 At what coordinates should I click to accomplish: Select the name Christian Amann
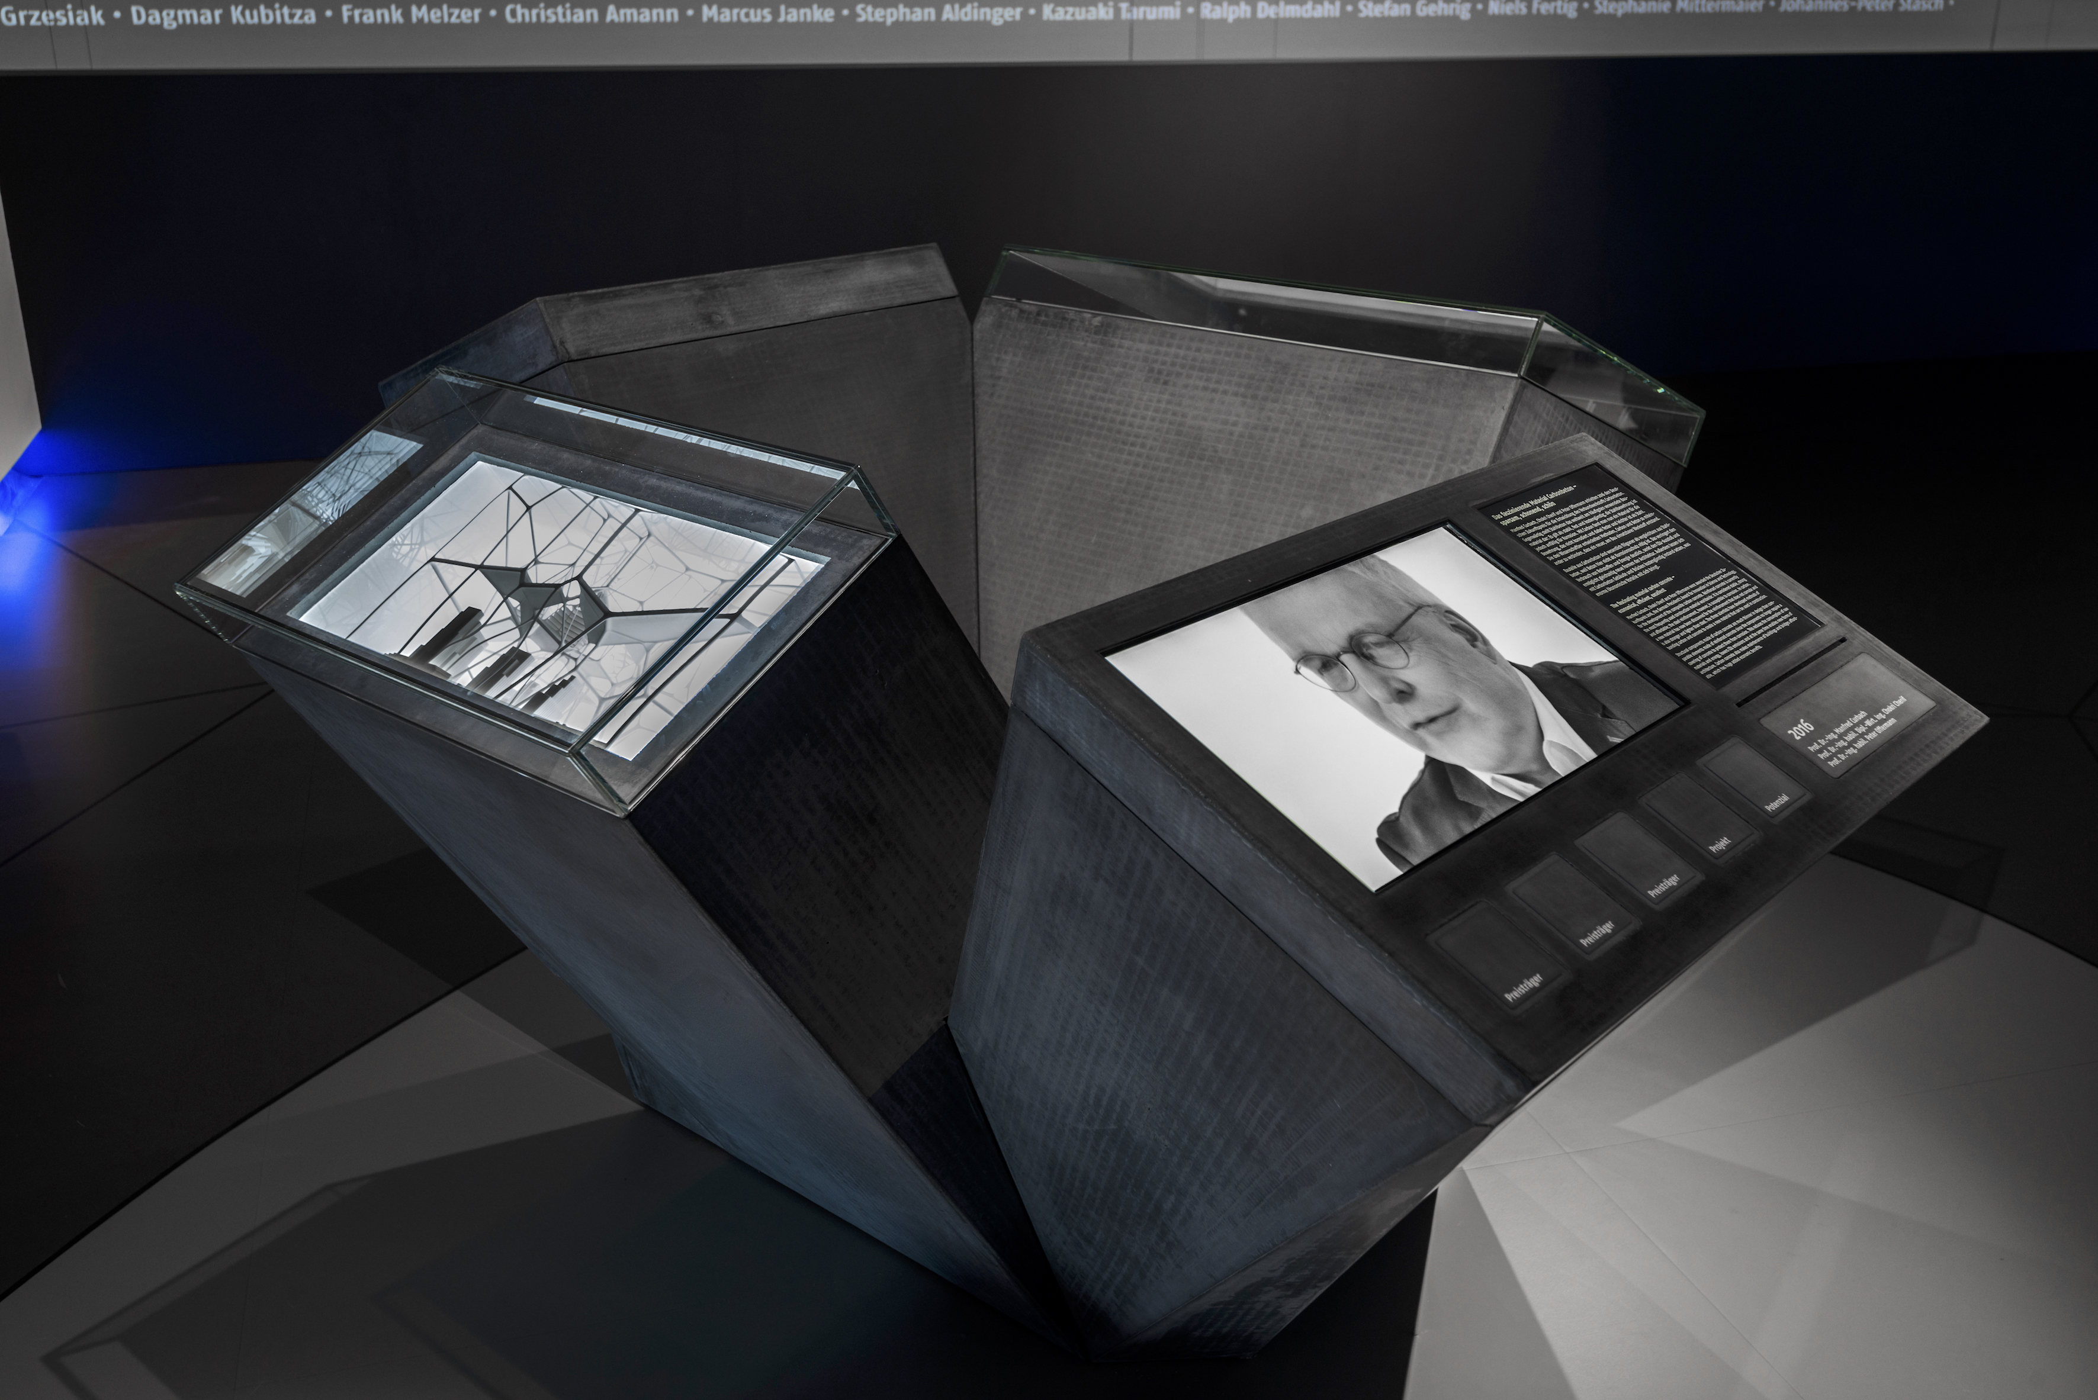[591, 15]
